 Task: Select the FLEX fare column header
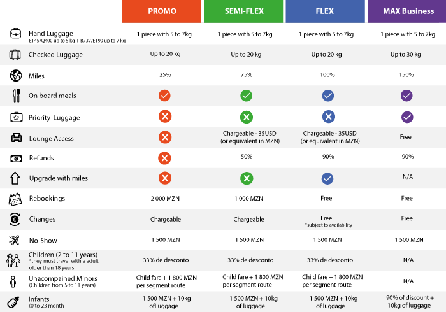326,11
